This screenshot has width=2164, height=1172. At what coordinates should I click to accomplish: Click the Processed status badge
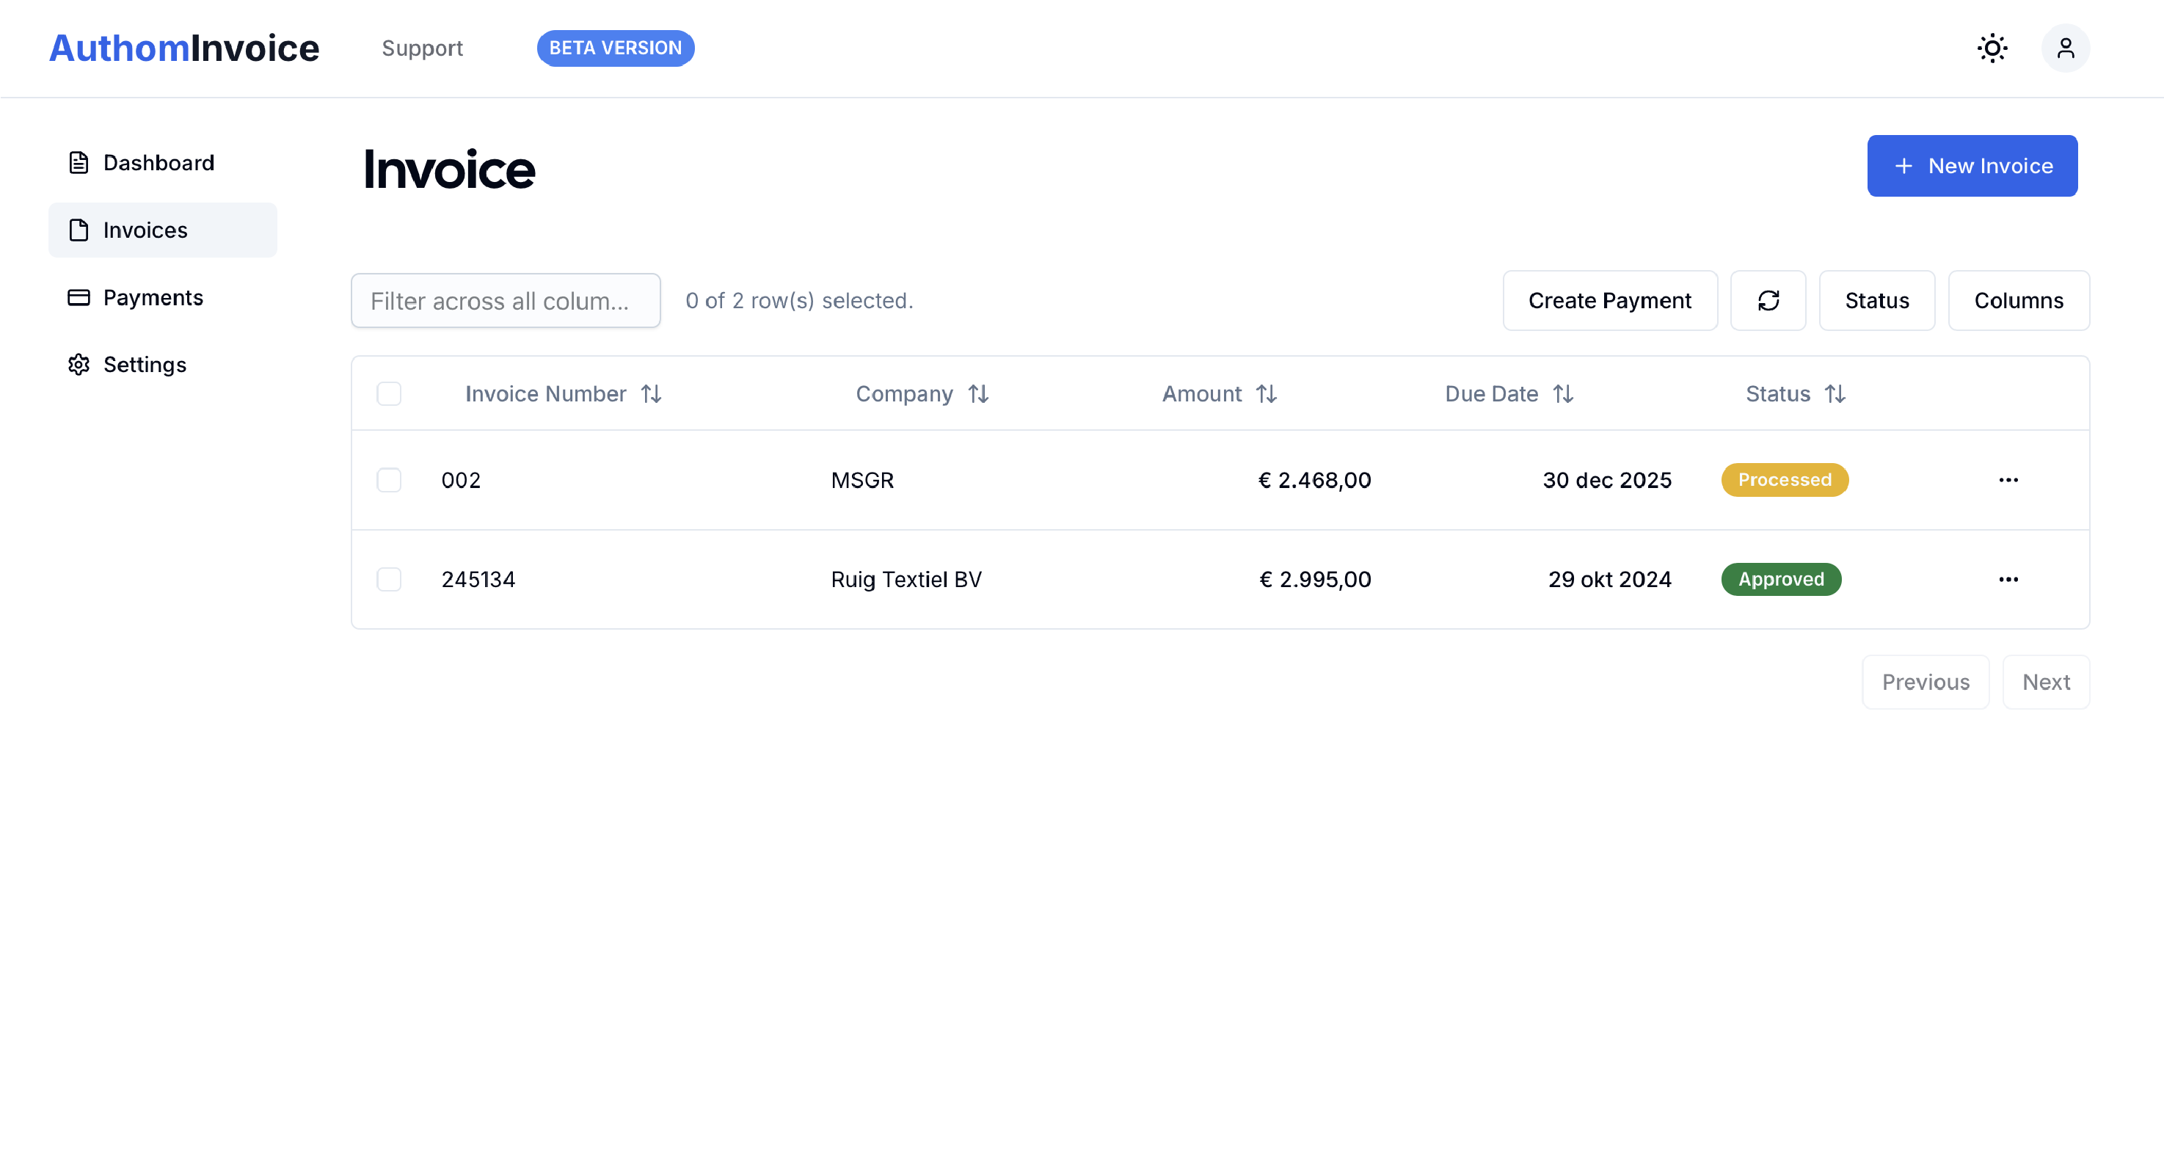[1785, 480]
